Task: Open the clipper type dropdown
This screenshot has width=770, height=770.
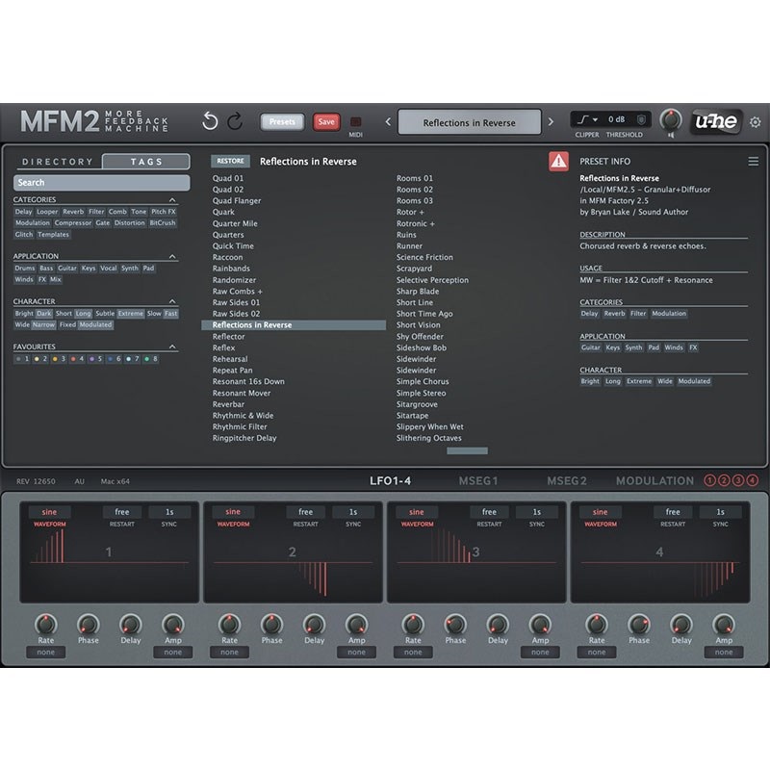Action: [588, 119]
